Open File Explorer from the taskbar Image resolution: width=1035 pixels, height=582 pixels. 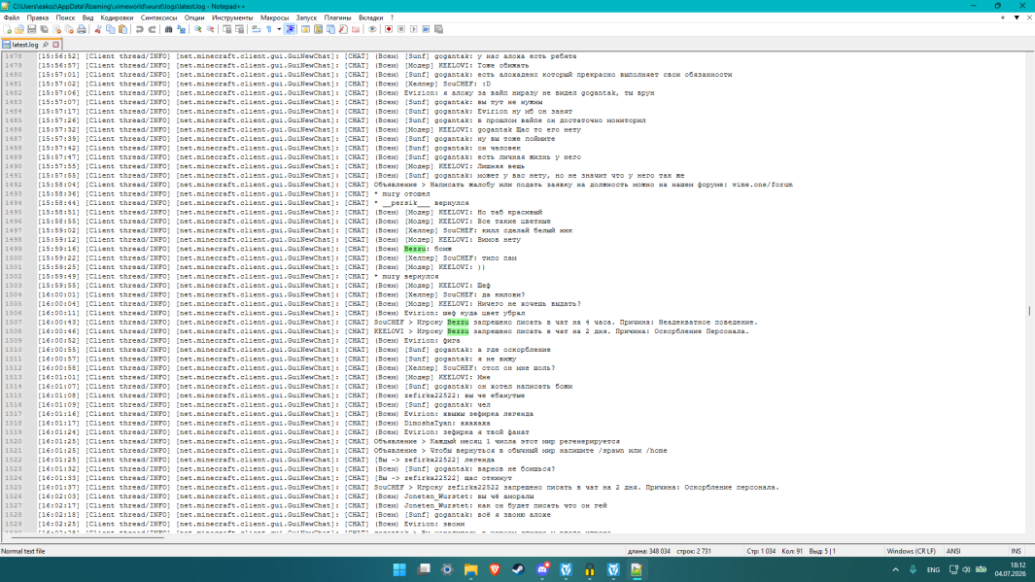tap(470, 569)
